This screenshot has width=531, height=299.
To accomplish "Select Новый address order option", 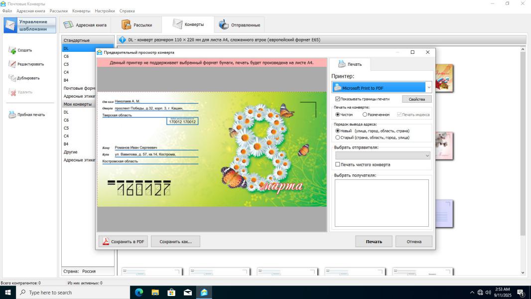I will tap(337, 131).
